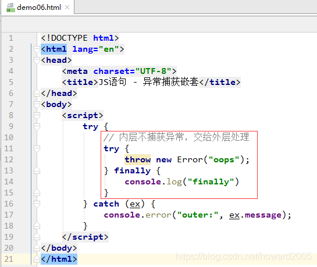This screenshot has height=267, width=317.
Task: Click the HTML file icon on demo06.html tab
Action: coord(10,8)
